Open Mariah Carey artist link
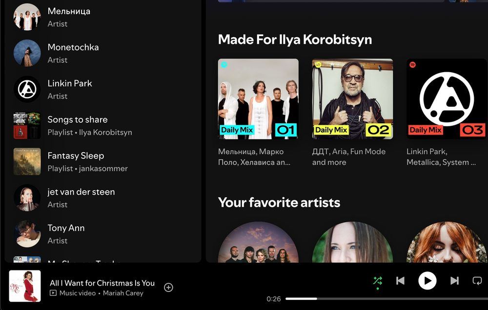The image size is (488, 310). click(123, 293)
